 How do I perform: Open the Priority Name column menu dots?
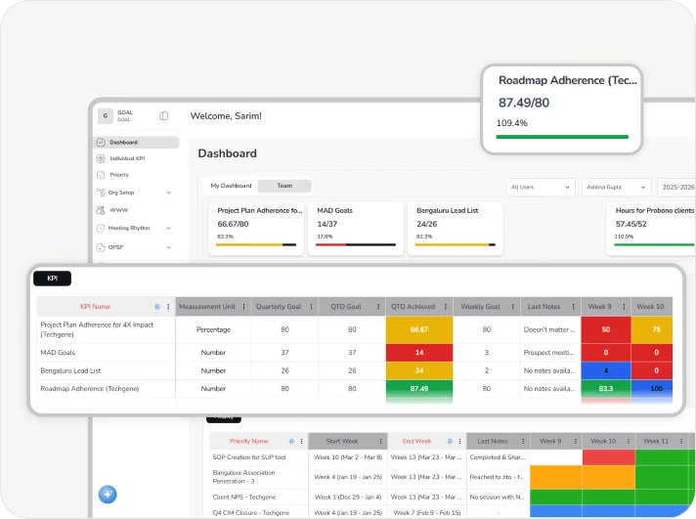pyautogui.click(x=301, y=442)
